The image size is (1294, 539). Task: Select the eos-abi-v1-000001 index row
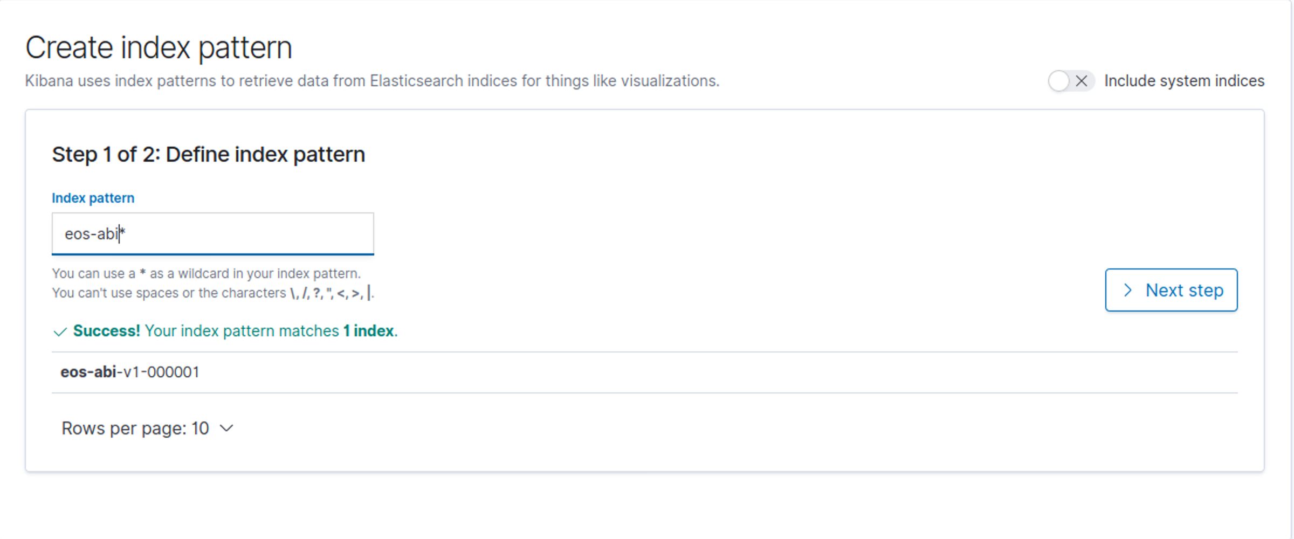644,372
